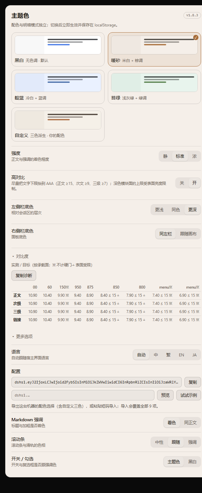Set 开关 / 勾选 to 黑白
This screenshot has height=493, width=202.
pyautogui.click(x=193, y=462)
